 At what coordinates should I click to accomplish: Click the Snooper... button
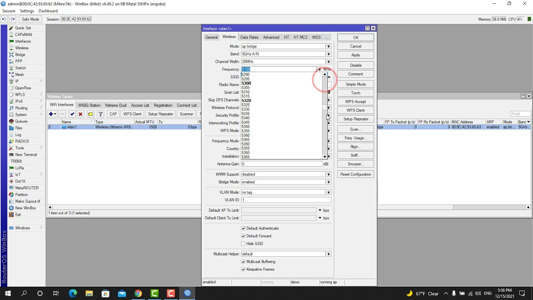(356, 164)
